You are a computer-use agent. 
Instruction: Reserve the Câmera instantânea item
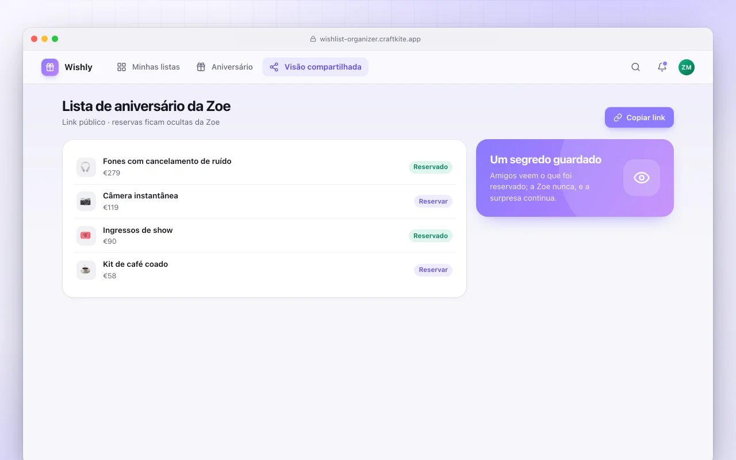coord(433,201)
